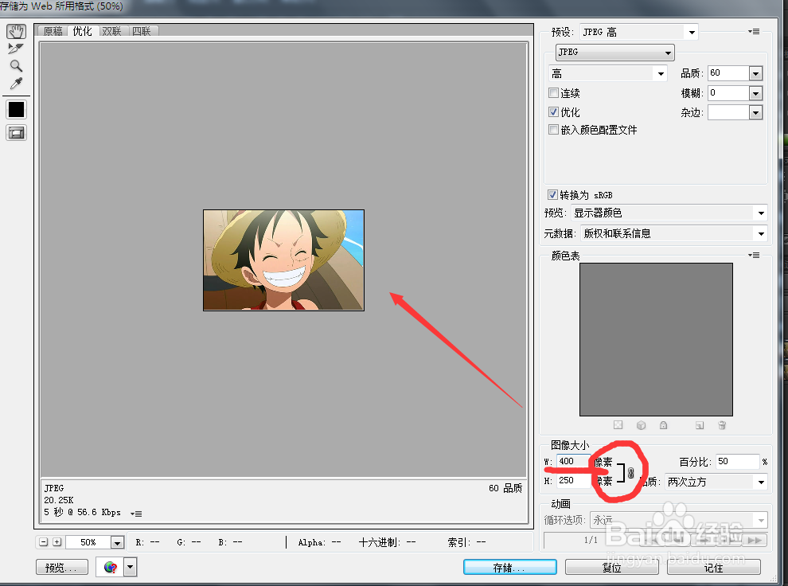
Task: Click the 预览... button
Action: [x=62, y=568]
